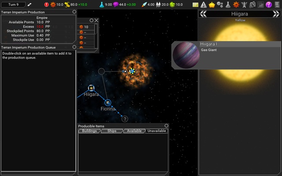
Task: Select the Hiigara star on the map
Action: coord(91,88)
